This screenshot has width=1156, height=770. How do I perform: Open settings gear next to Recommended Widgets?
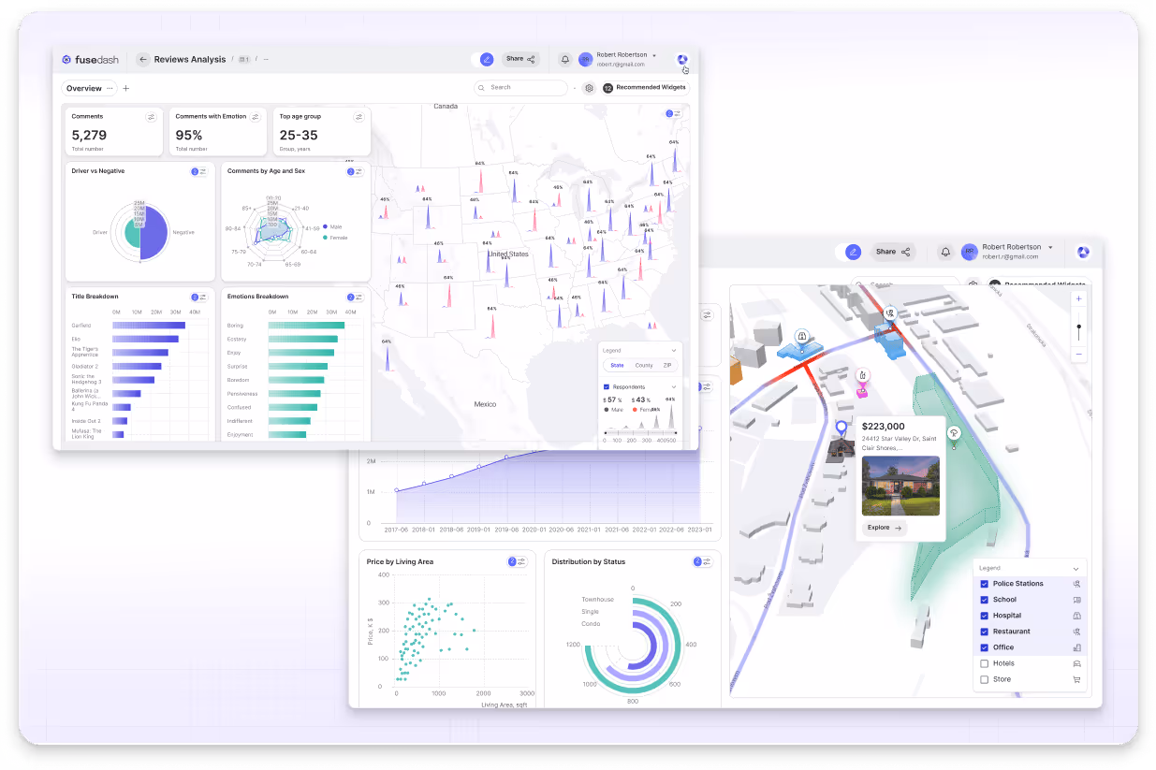(x=589, y=88)
